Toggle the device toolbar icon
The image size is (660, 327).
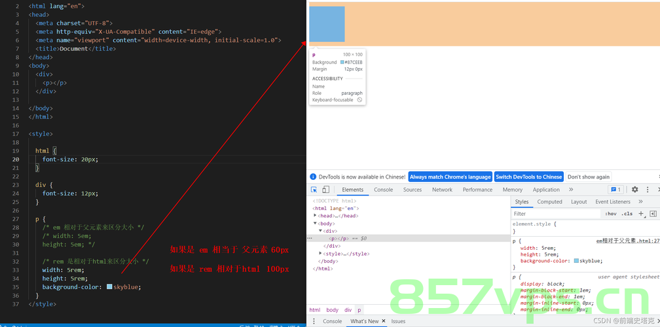pos(325,190)
